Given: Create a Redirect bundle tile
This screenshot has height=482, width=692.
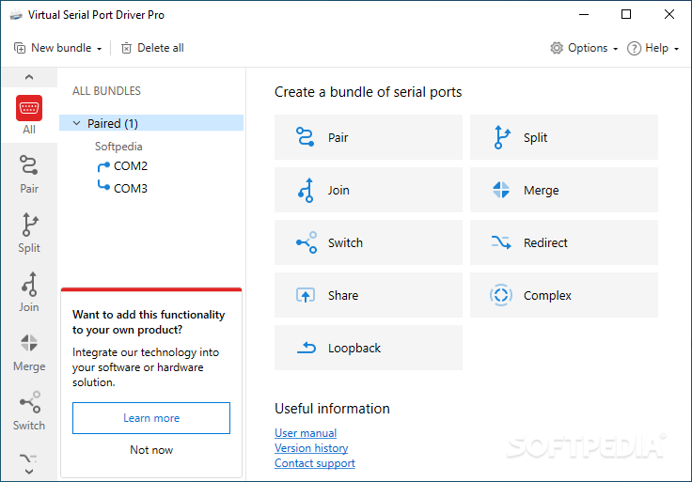Looking at the screenshot, I should pos(564,242).
